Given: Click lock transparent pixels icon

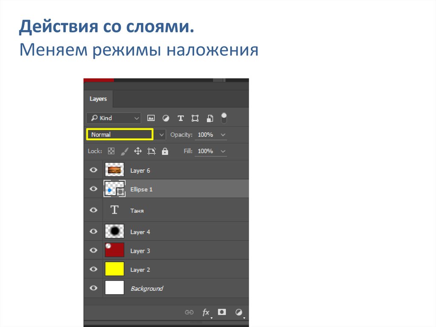Looking at the screenshot, I should 111,151.
